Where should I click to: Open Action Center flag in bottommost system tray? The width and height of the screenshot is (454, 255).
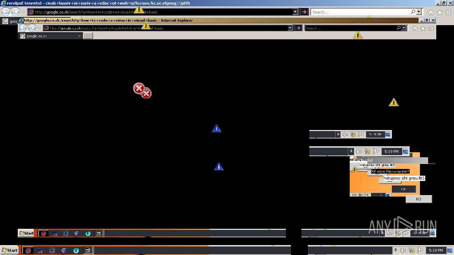click(x=420, y=250)
